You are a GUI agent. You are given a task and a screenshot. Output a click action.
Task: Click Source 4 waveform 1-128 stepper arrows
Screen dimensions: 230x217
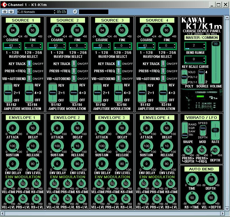pyautogui.click(x=153, y=46)
